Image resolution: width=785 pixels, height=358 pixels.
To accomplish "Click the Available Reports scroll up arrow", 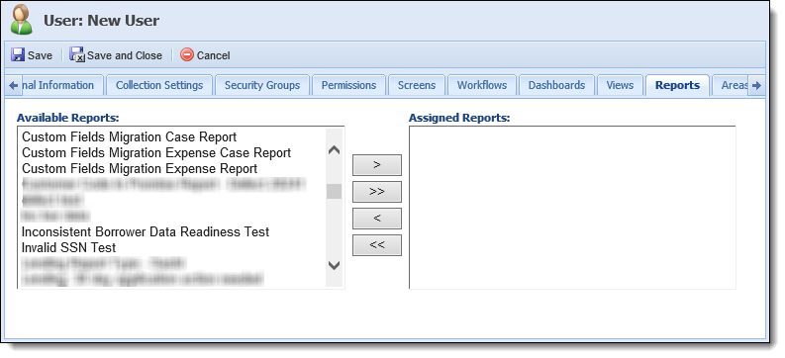I will 334,150.
